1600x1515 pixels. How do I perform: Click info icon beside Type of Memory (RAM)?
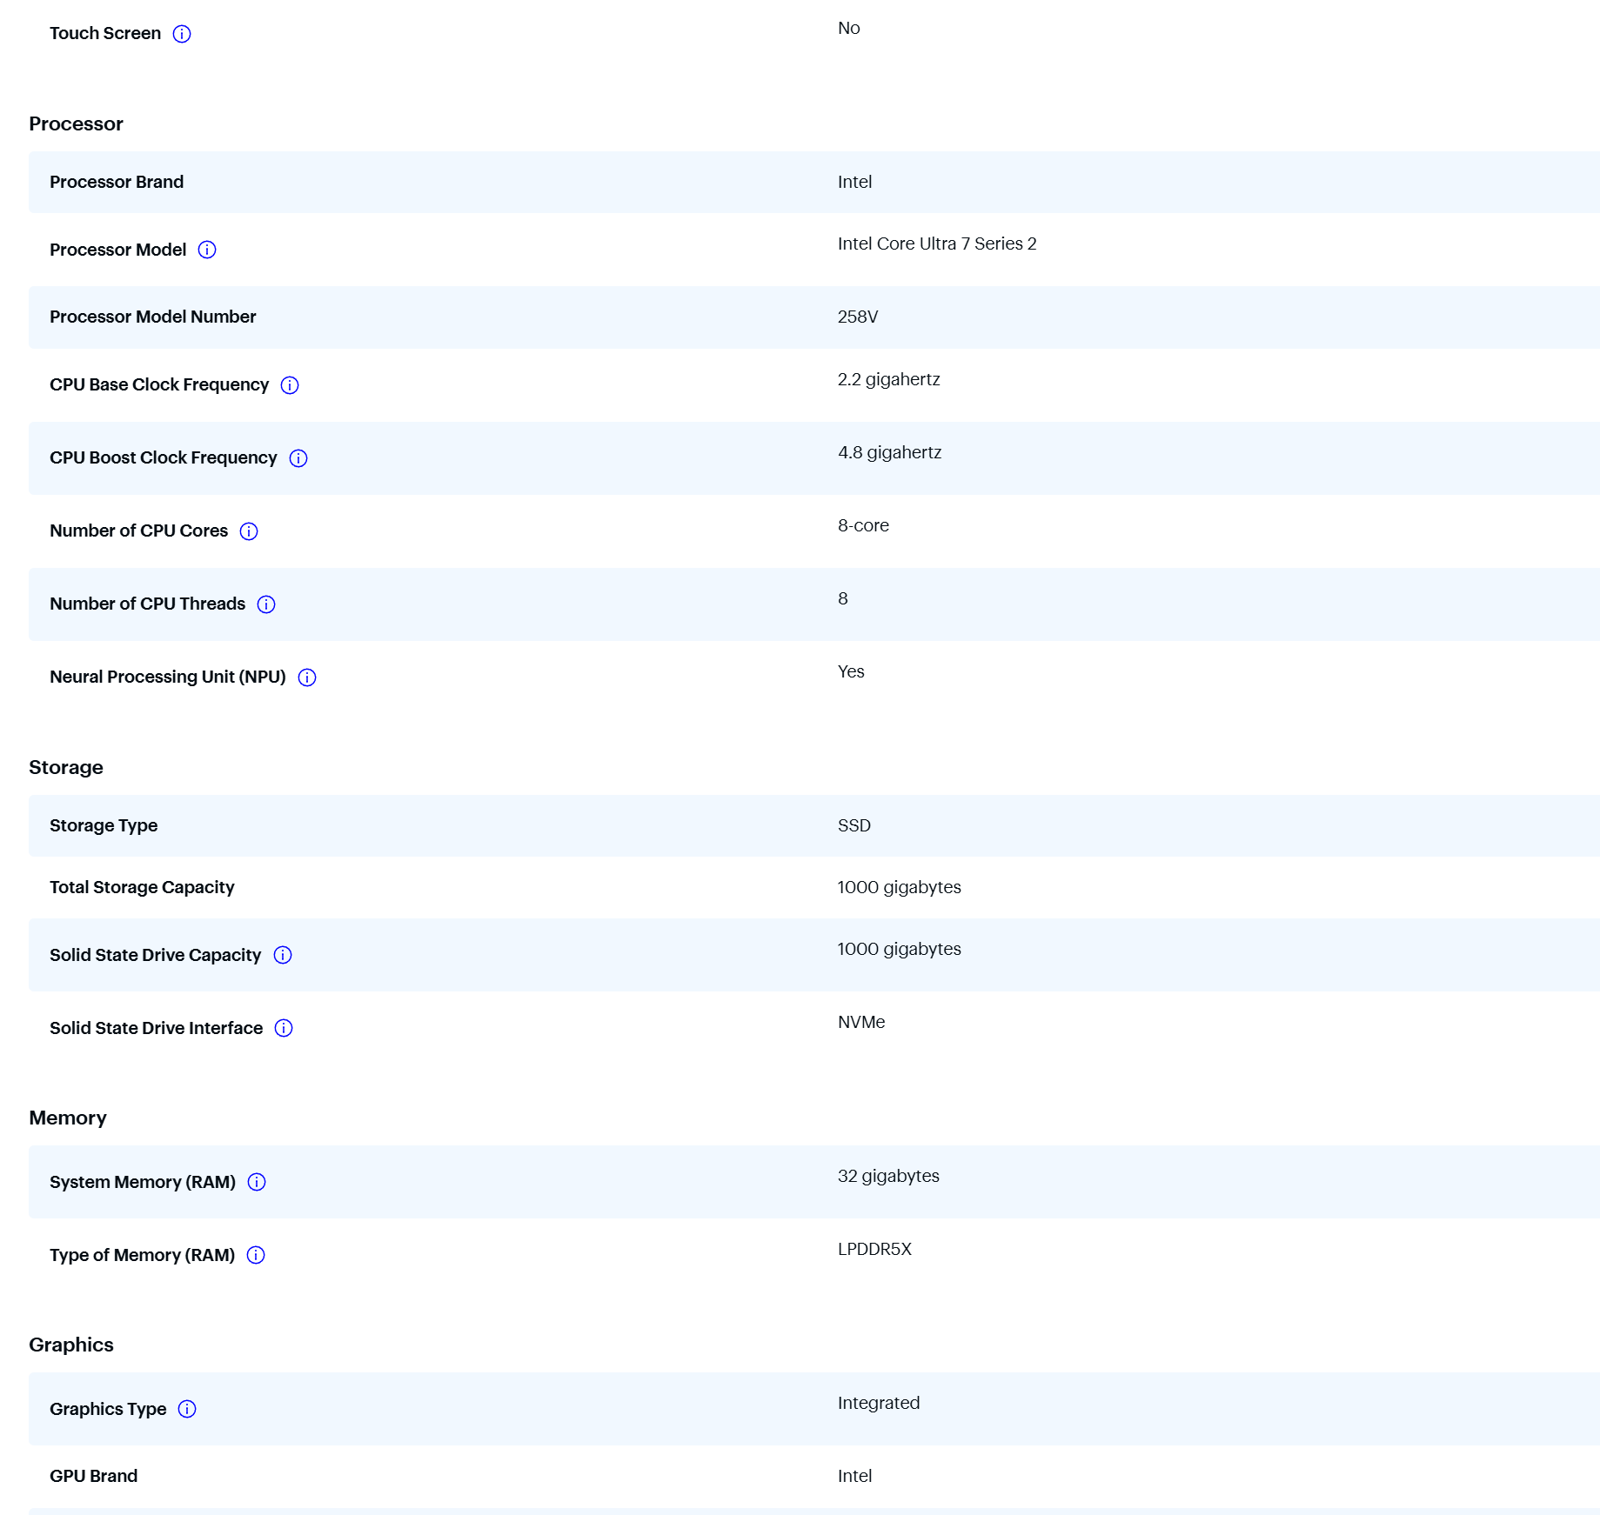pyautogui.click(x=256, y=1255)
